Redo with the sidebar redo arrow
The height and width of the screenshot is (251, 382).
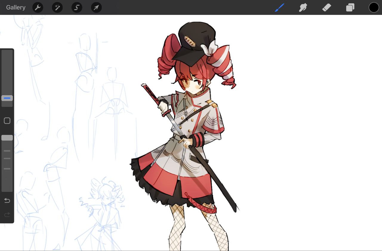point(7,215)
